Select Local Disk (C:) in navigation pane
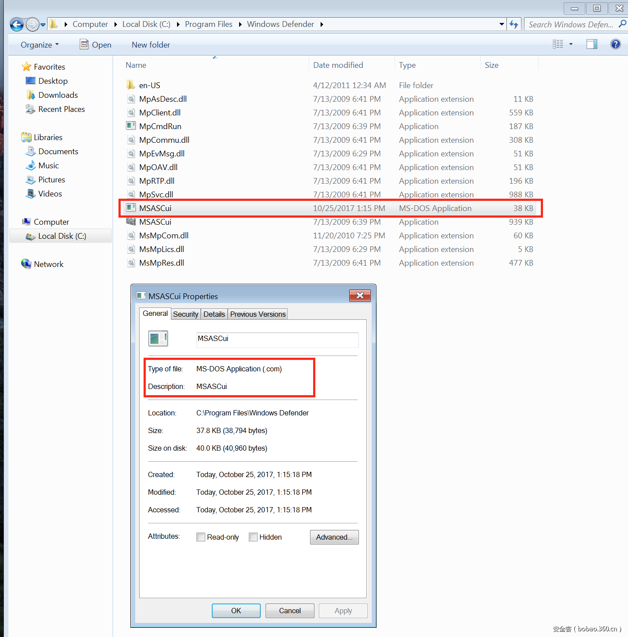This screenshot has width=628, height=637. click(x=62, y=236)
